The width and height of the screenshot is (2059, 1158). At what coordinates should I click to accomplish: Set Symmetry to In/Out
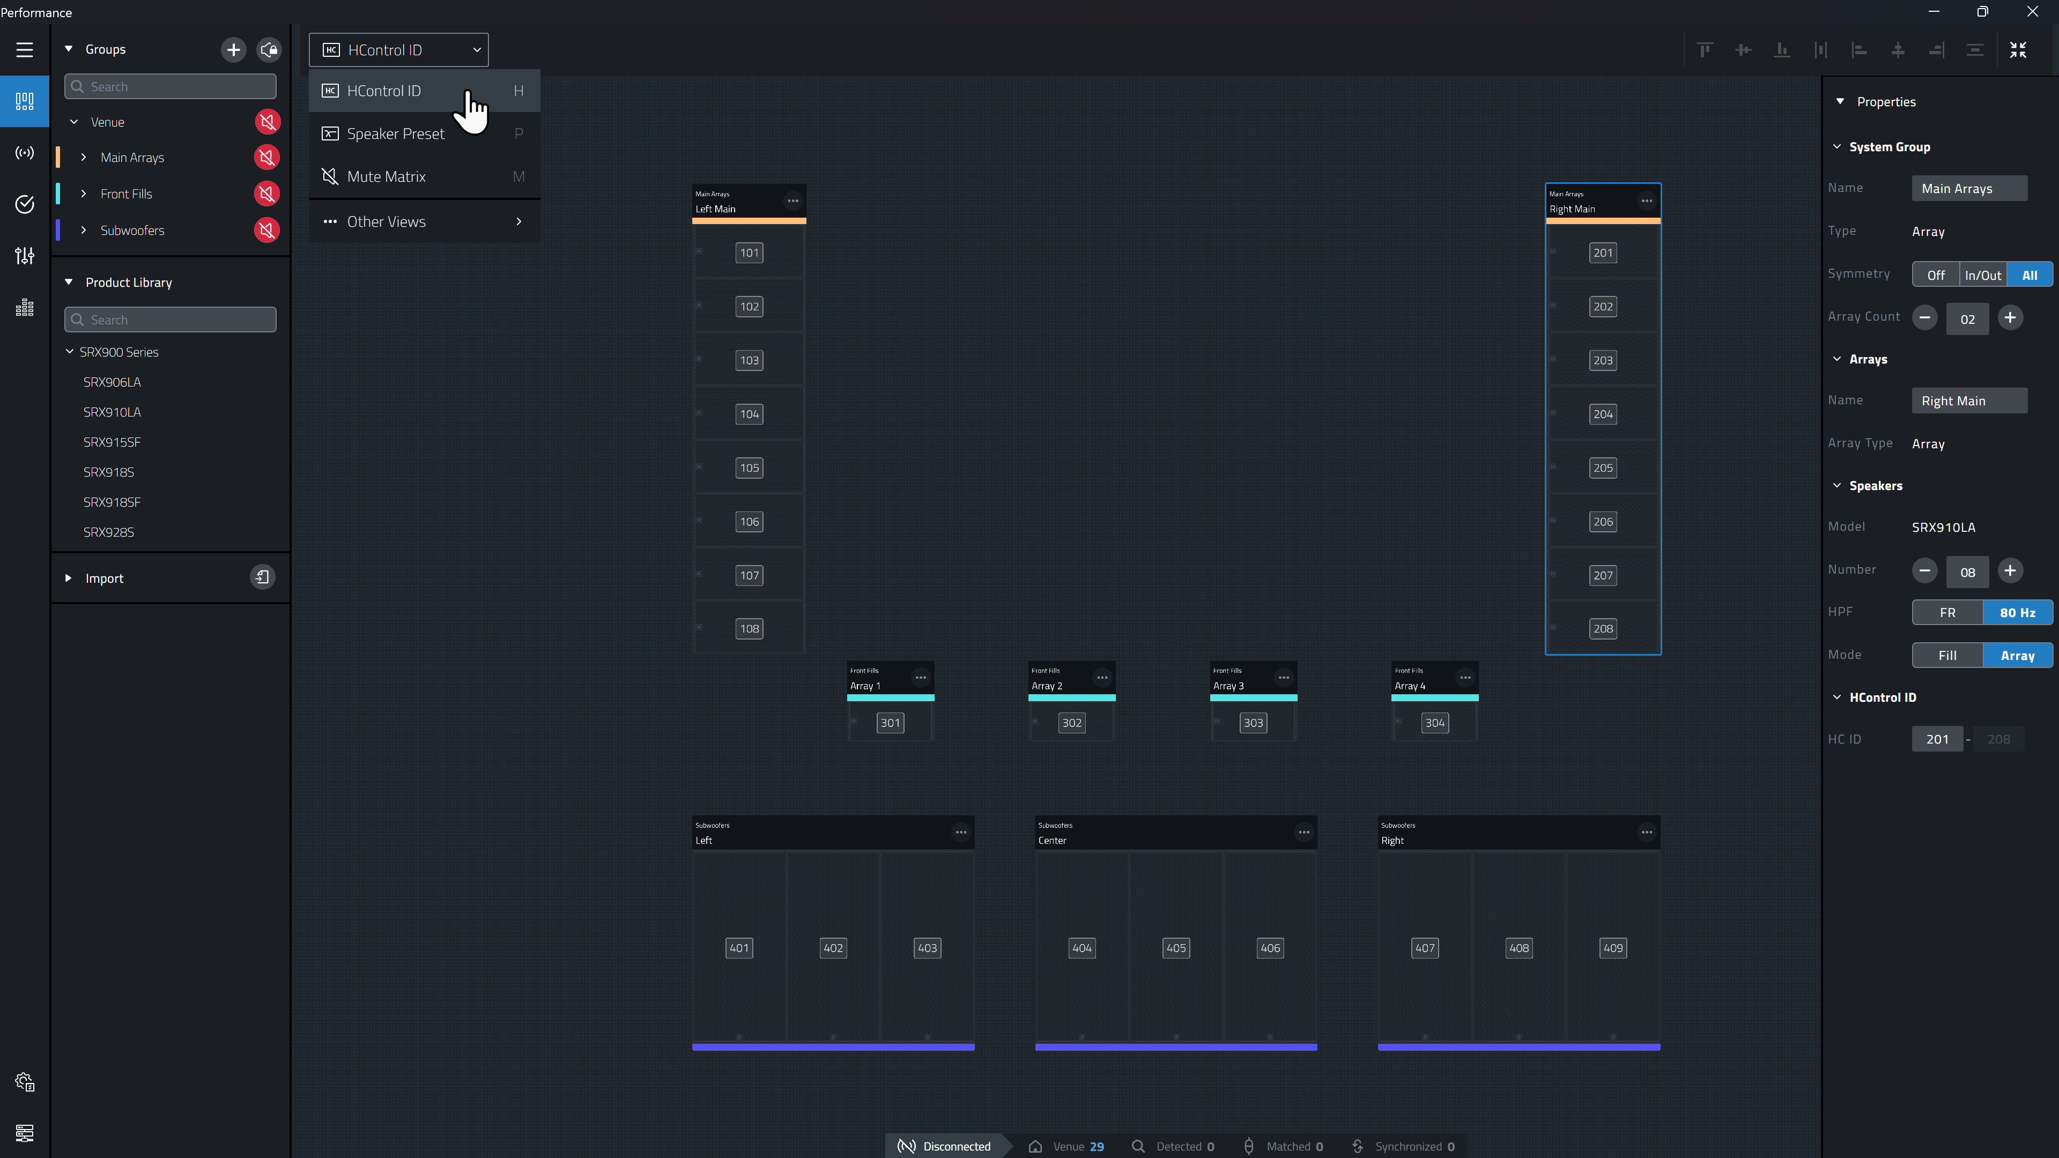click(x=1983, y=275)
